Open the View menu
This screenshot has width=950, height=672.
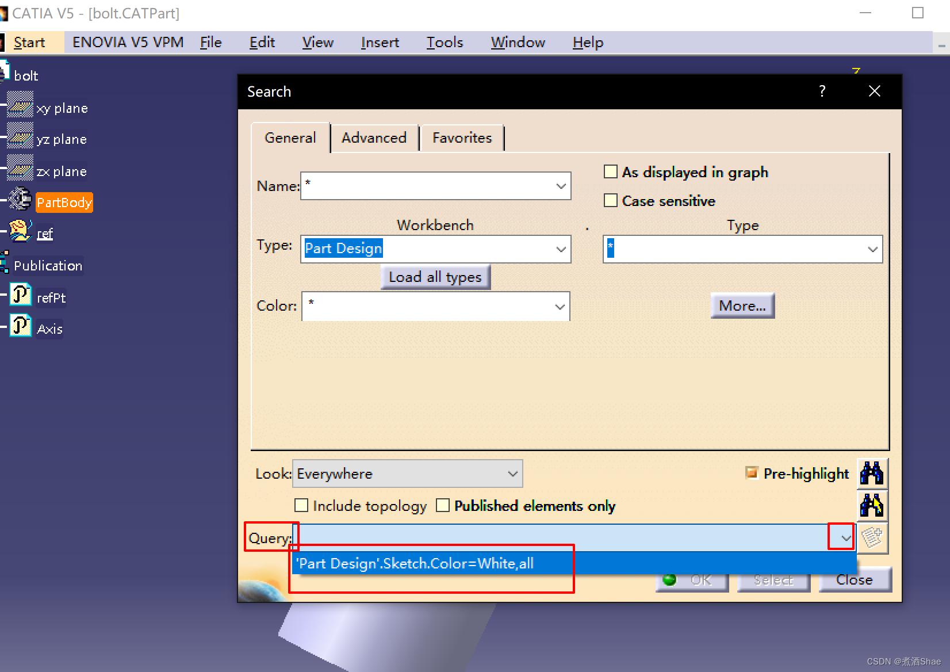pos(318,43)
